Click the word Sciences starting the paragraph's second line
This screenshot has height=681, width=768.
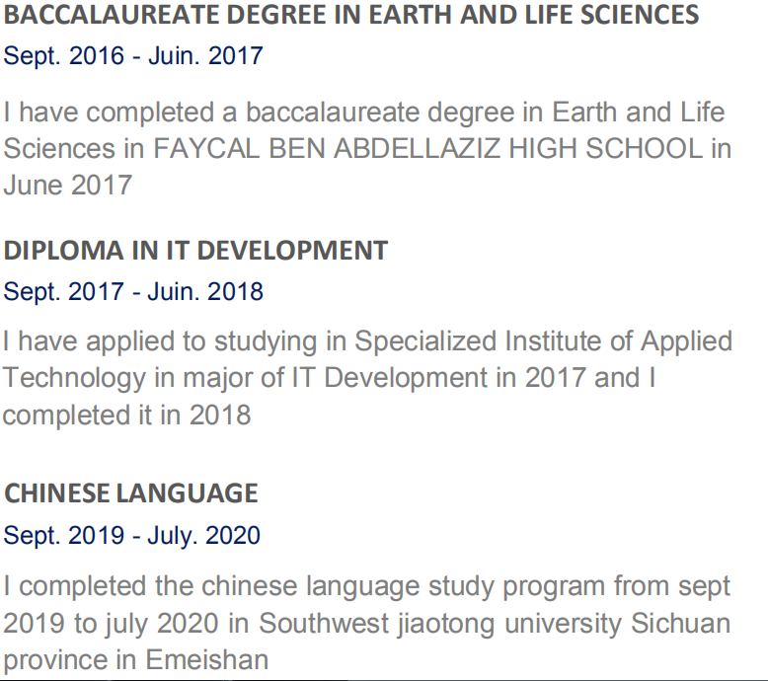(x=59, y=148)
